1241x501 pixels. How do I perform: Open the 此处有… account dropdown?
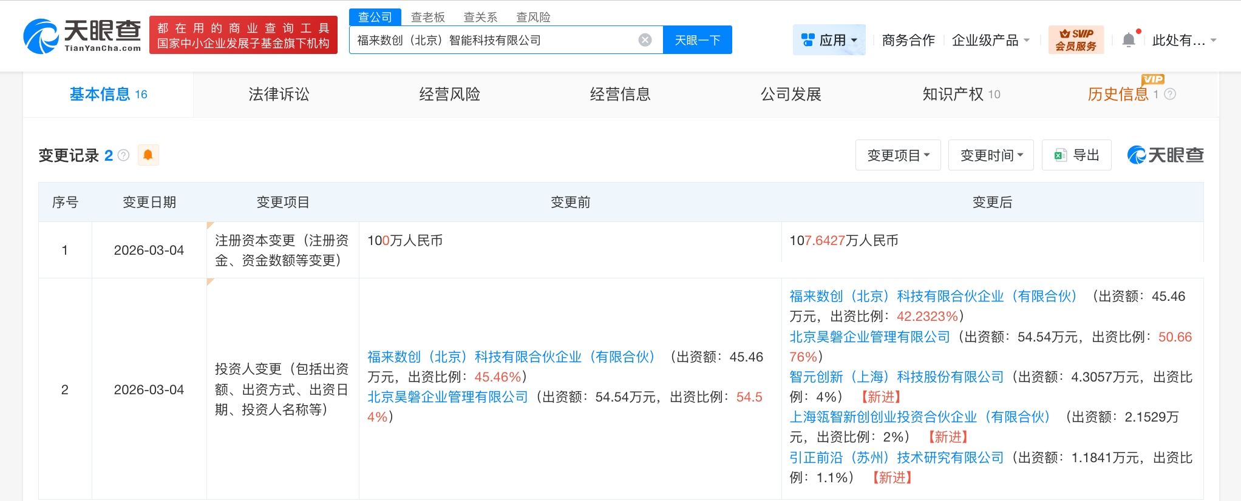(1185, 40)
